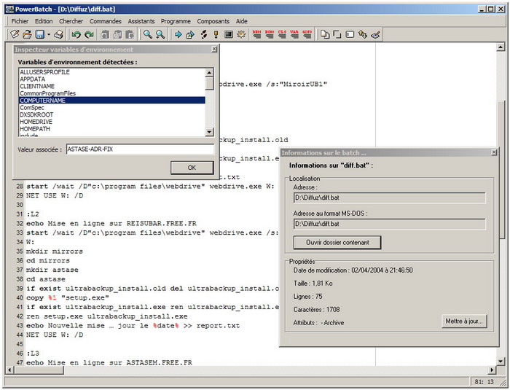
Task: Insert an ECHO command from toolbar
Action: pyautogui.click(x=270, y=34)
